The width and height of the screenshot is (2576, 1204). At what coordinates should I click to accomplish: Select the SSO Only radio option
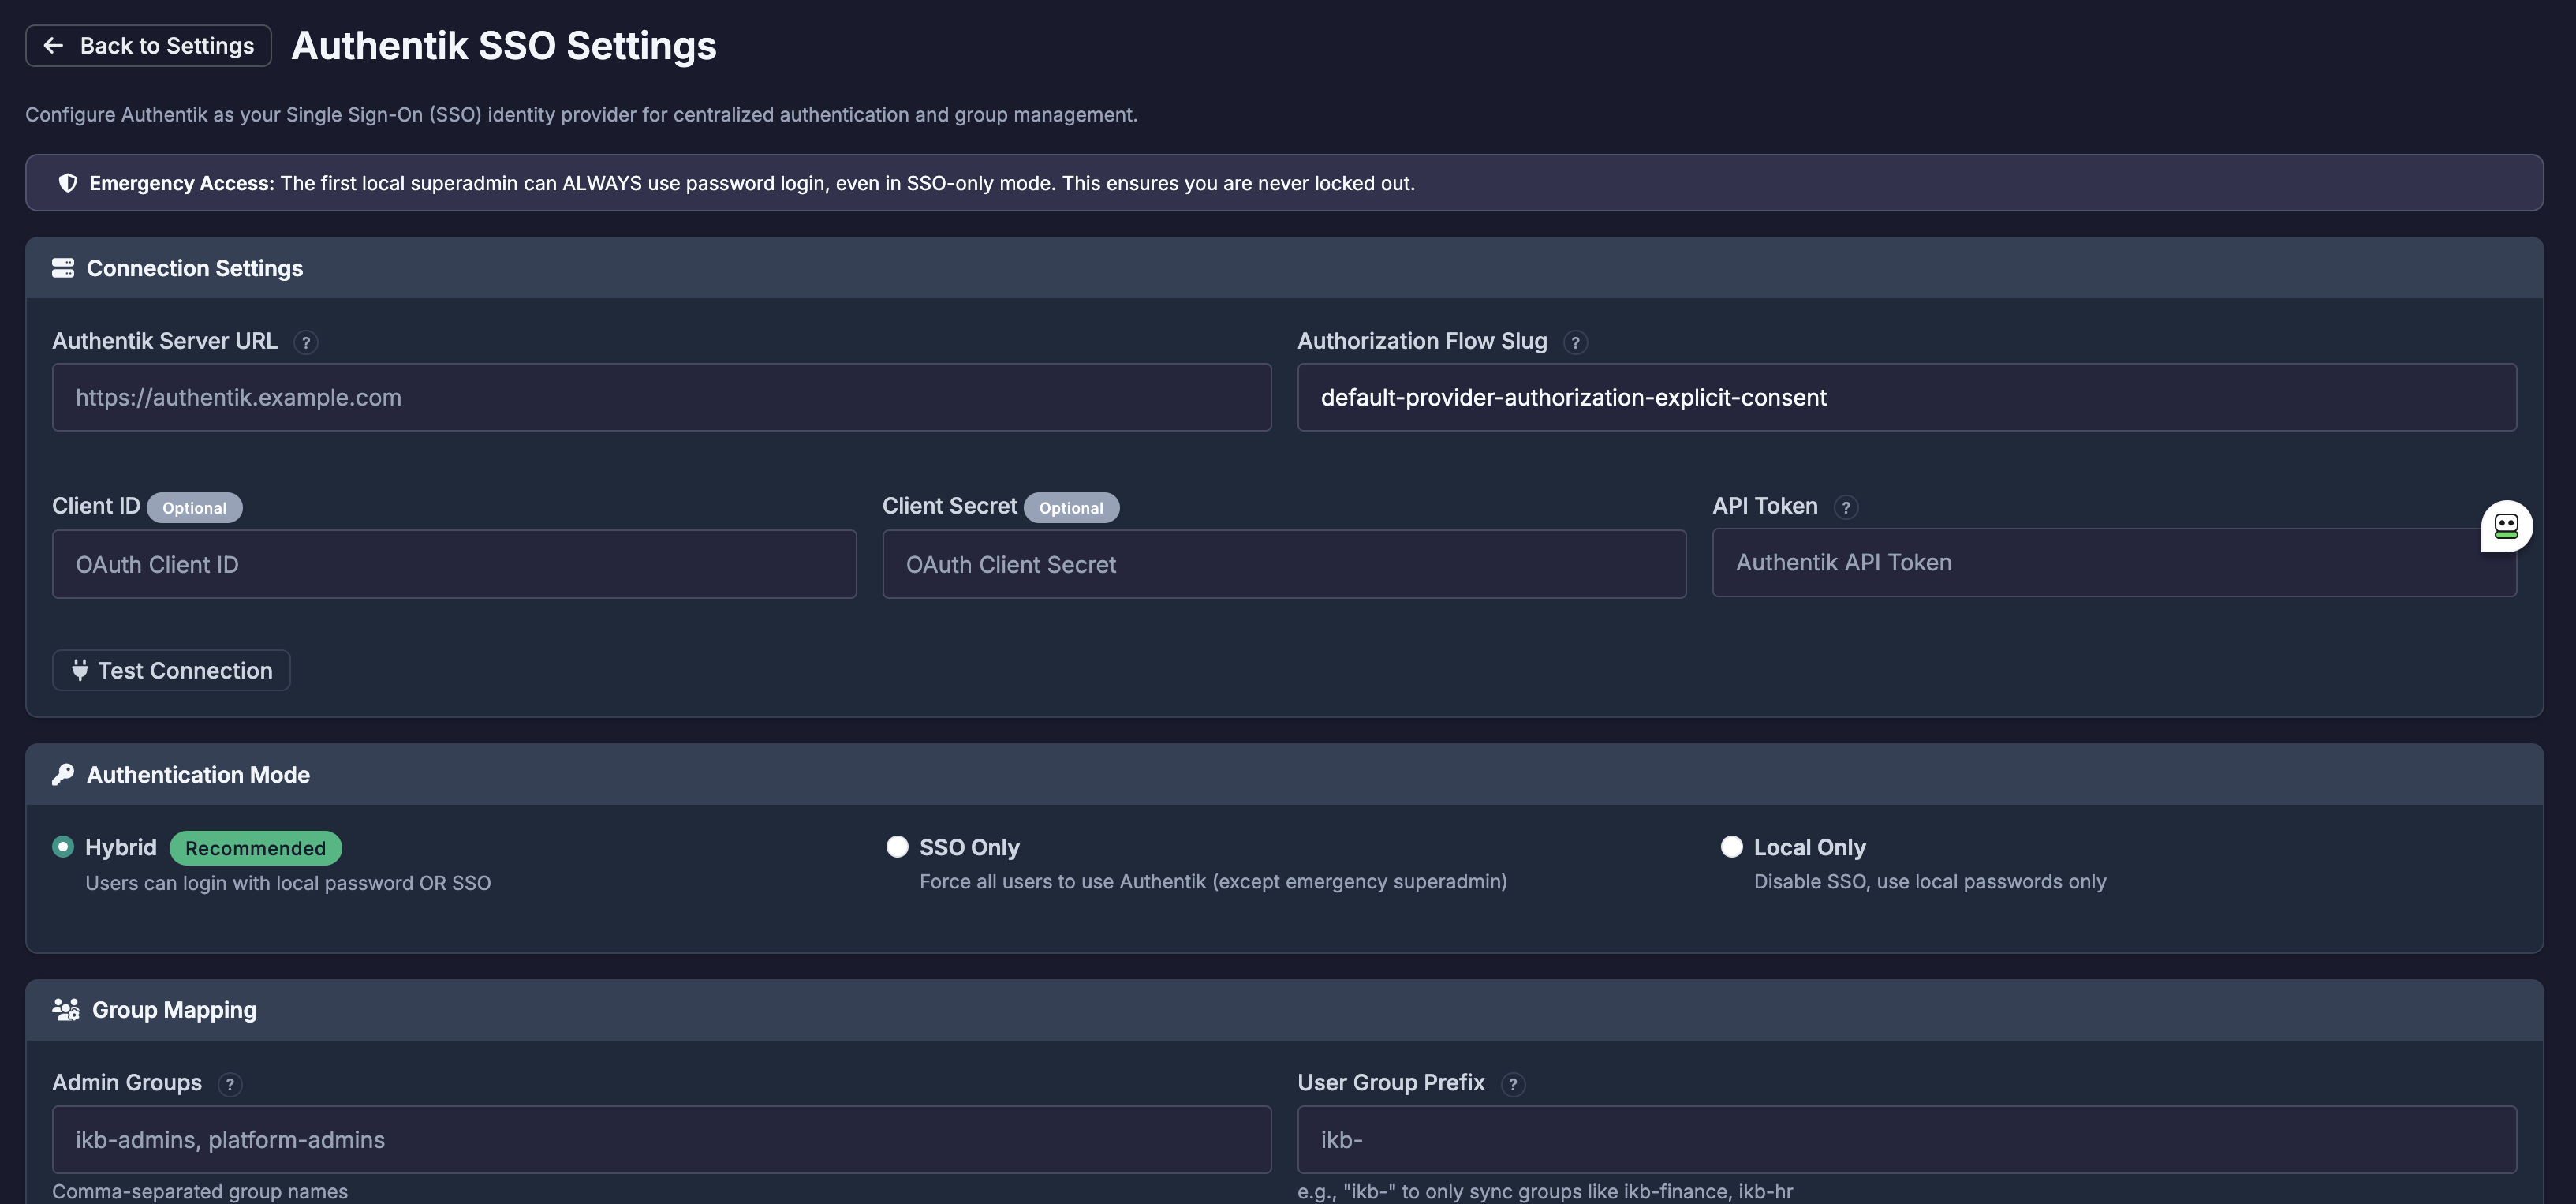pyautogui.click(x=897, y=847)
